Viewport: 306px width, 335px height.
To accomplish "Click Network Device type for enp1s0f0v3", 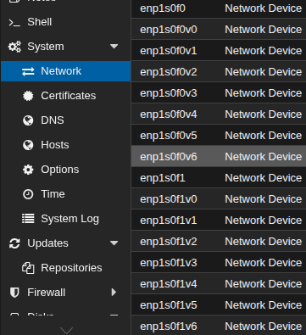I will click(264, 93).
